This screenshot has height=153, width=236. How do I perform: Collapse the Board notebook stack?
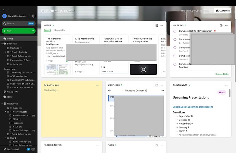5,138
